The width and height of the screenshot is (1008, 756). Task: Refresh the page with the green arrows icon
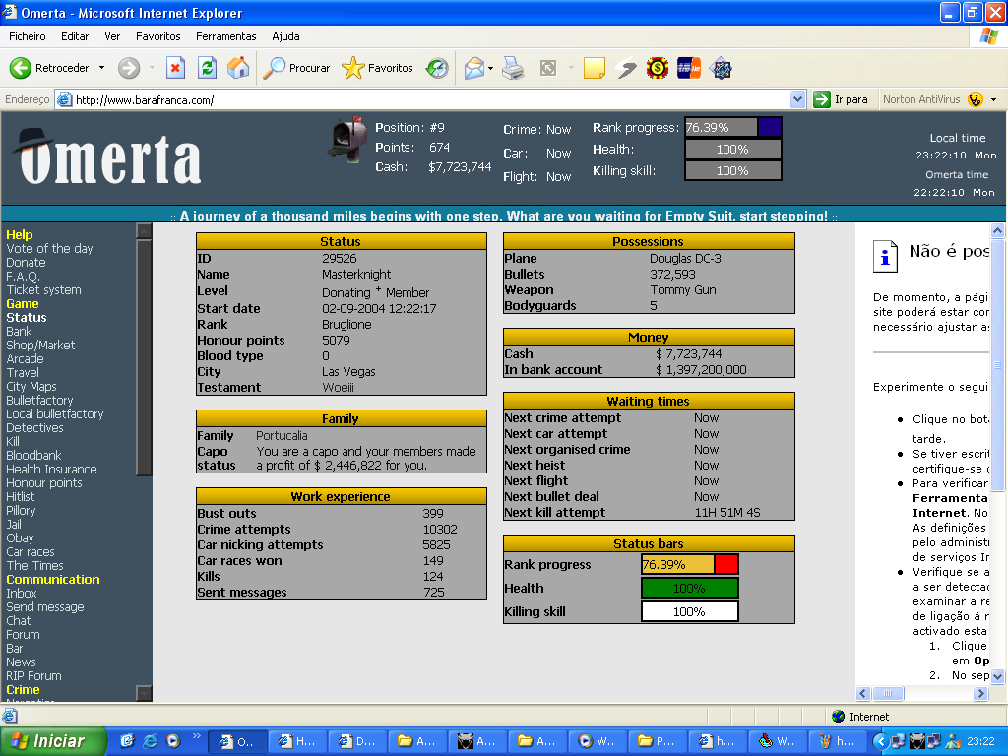[207, 68]
